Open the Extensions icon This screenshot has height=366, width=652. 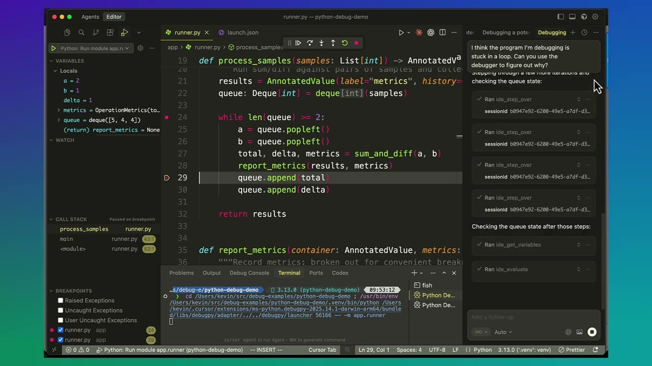(x=110, y=33)
